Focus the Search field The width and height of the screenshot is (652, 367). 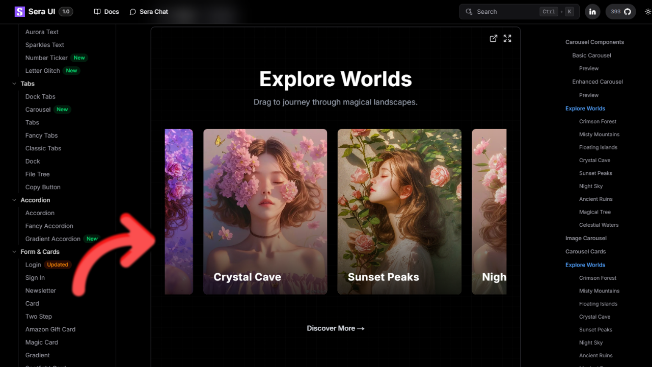tap(519, 12)
